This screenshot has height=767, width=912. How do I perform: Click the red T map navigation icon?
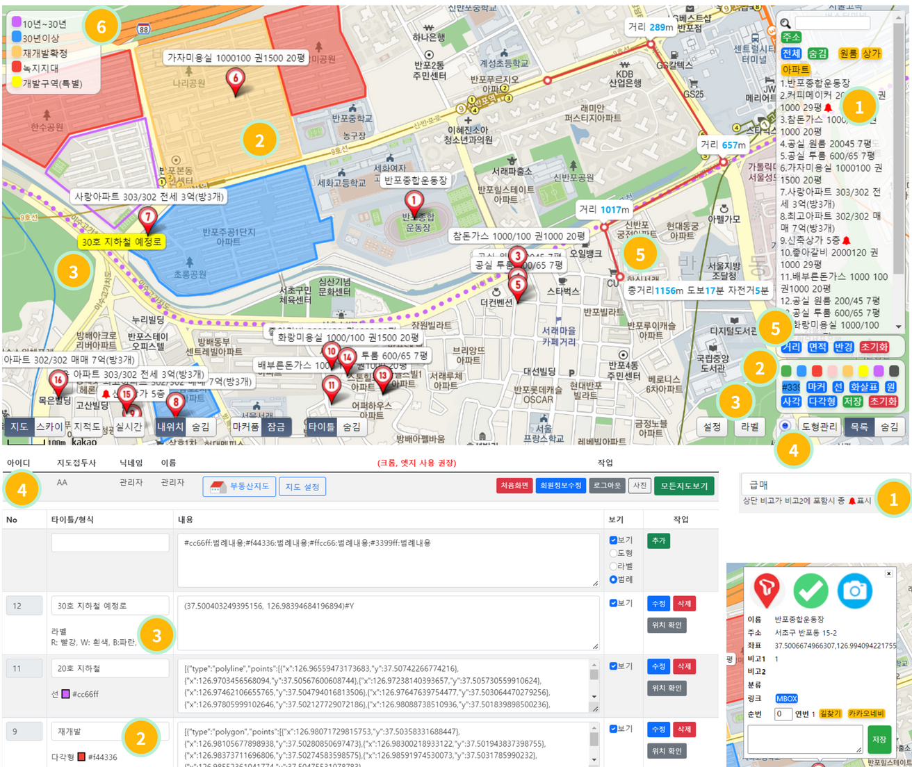click(766, 591)
